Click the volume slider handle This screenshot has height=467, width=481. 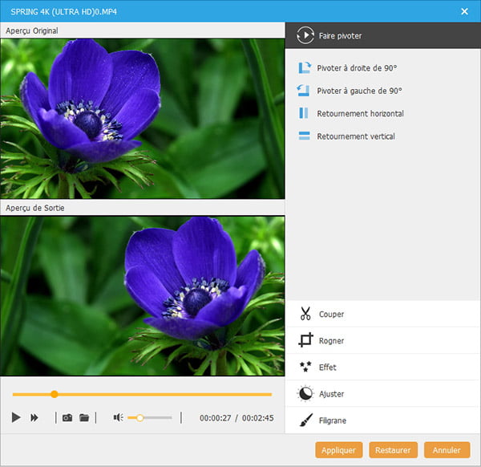(140, 418)
